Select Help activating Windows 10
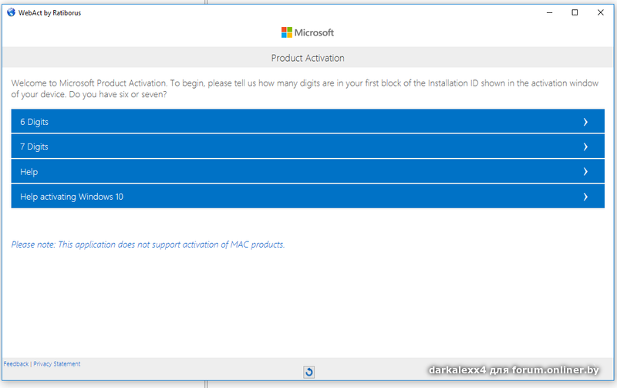 pyautogui.click(x=72, y=197)
